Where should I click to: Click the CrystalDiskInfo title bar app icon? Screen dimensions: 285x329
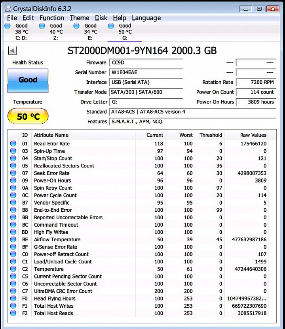[8, 9]
